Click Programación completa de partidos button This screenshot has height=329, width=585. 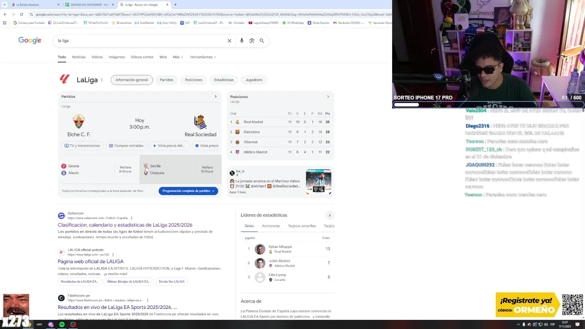[188, 191]
